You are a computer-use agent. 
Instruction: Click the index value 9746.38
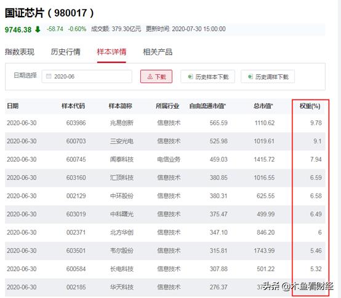point(18,29)
